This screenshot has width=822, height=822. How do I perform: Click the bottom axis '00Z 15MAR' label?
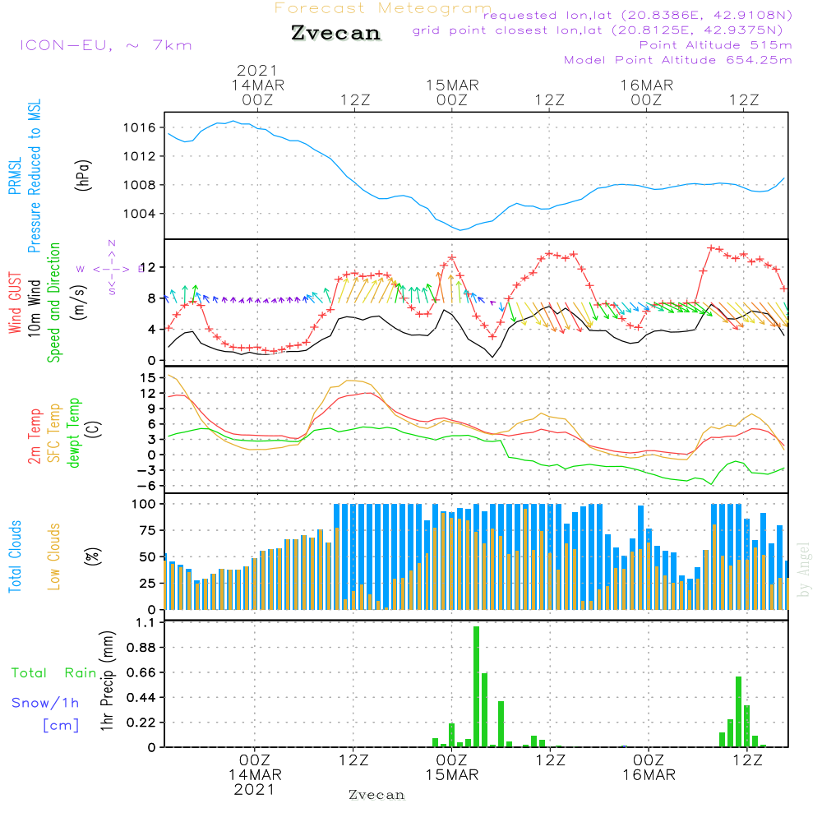coord(452,768)
